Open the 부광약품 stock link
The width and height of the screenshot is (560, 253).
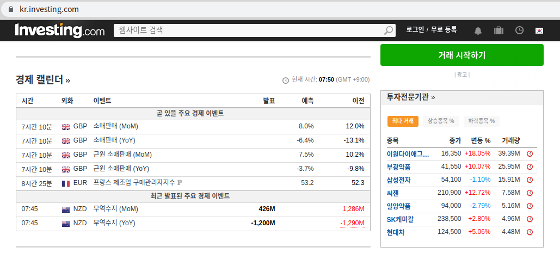[x=398, y=166]
